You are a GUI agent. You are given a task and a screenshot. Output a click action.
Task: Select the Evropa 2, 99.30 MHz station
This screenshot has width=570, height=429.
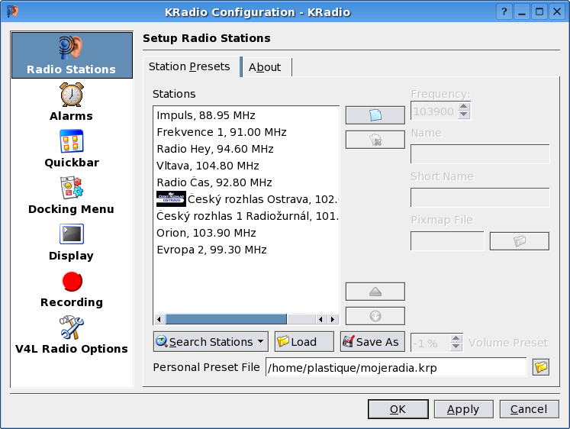click(246, 250)
